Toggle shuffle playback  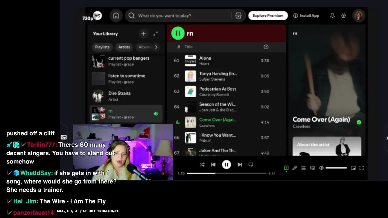tap(202, 165)
